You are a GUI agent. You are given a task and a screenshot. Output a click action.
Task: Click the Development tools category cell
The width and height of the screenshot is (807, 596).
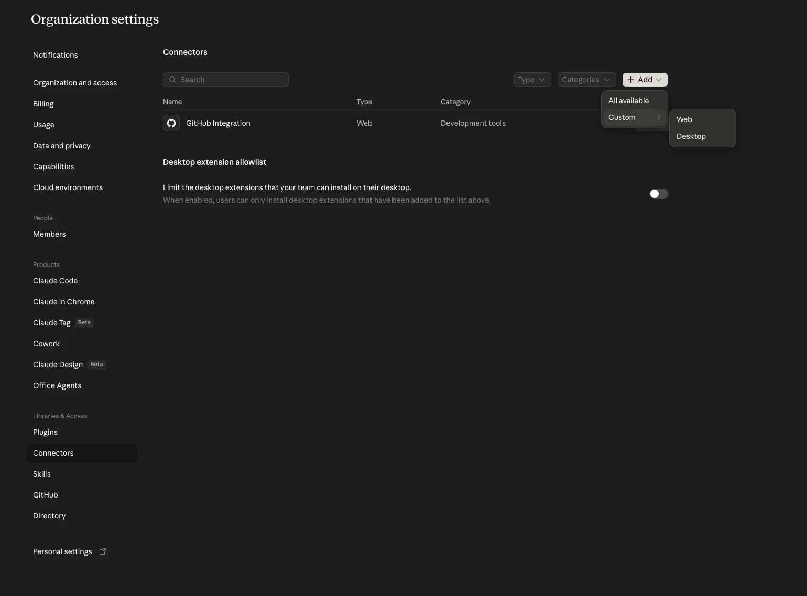pos(473,123)
